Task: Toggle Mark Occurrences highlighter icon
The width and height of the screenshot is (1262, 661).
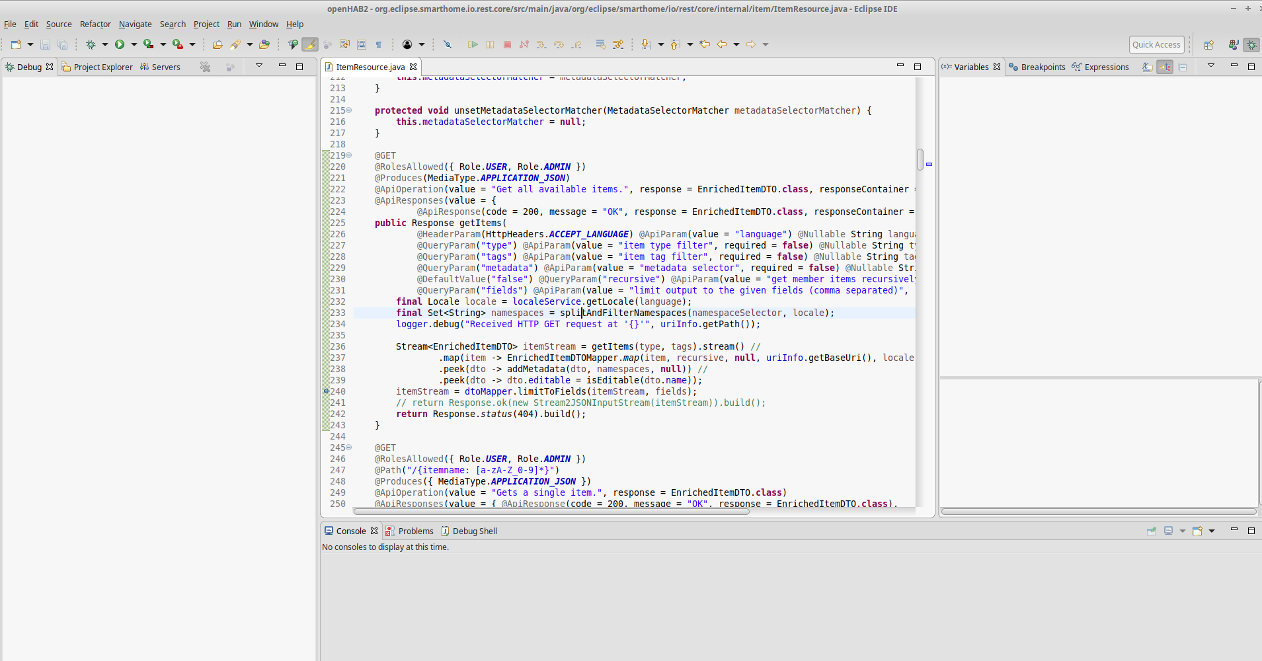Action: (309, 44)
